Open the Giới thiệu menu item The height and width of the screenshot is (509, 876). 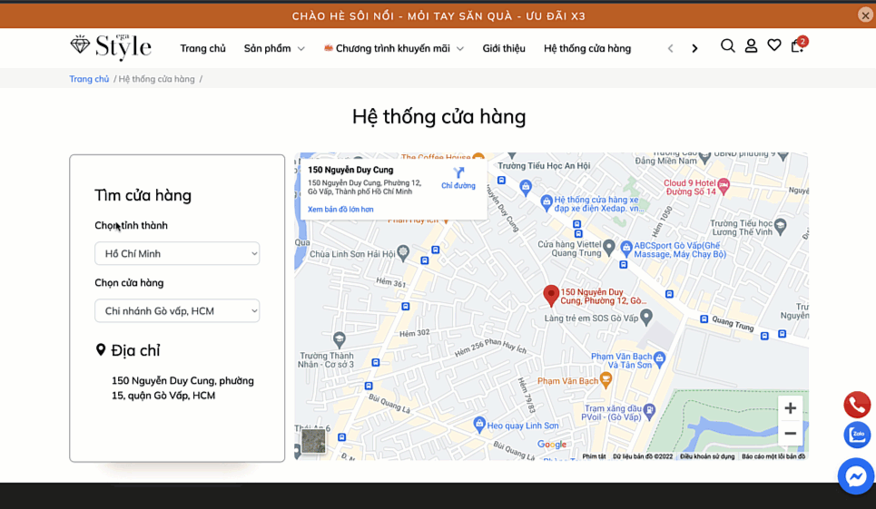504,49
